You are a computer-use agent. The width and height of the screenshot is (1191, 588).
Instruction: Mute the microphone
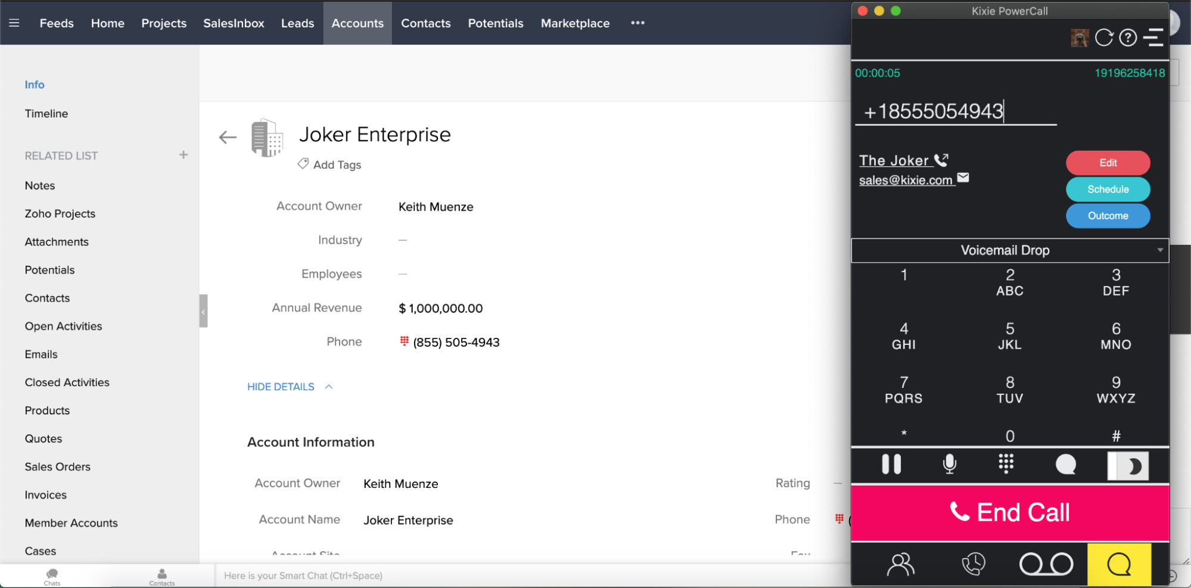950,464
